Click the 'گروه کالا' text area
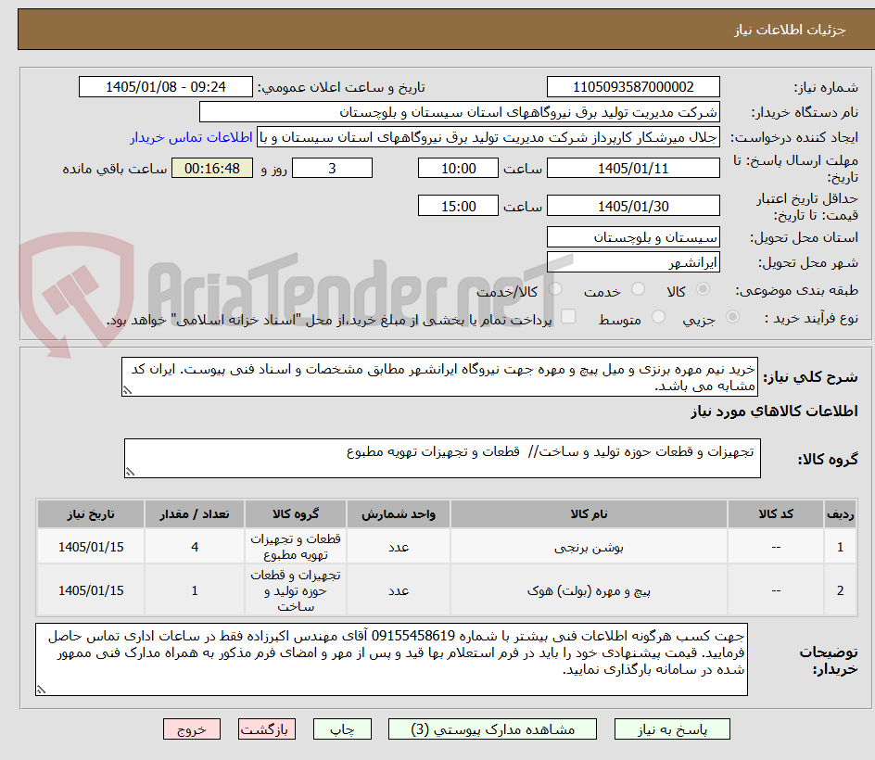This screenshot has width=875, height=760. [x=442, y=459]
